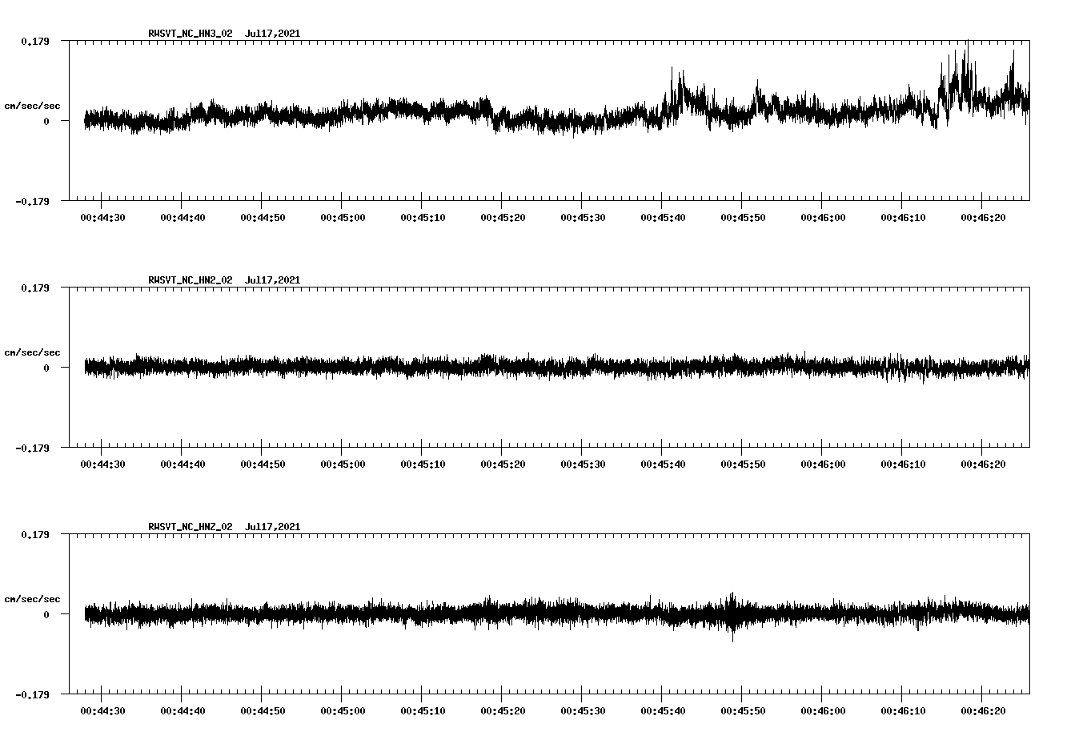Select the largest amplitude spike near 00:46:18

click(x=969, y=60)
